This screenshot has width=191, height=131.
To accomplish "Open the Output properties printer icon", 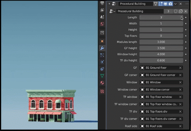I will click(102, 3).
